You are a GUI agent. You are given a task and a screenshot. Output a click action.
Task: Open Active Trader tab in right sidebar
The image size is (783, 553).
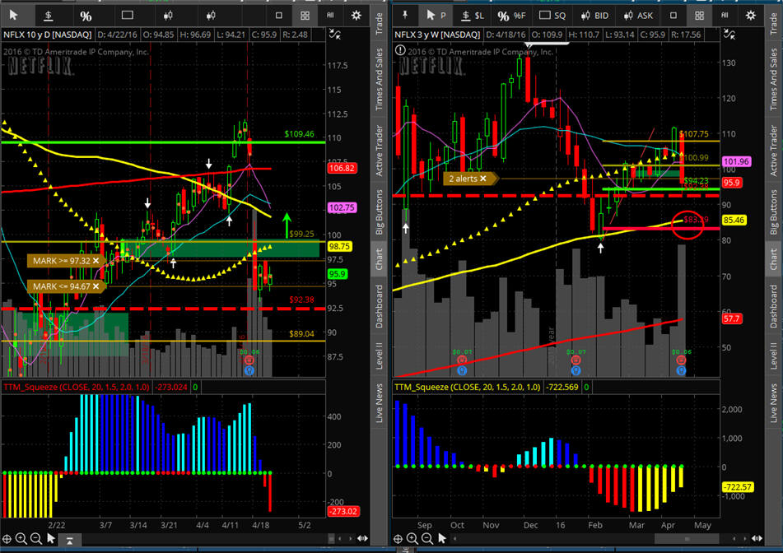pyautogui.click(x=773, y=151)
